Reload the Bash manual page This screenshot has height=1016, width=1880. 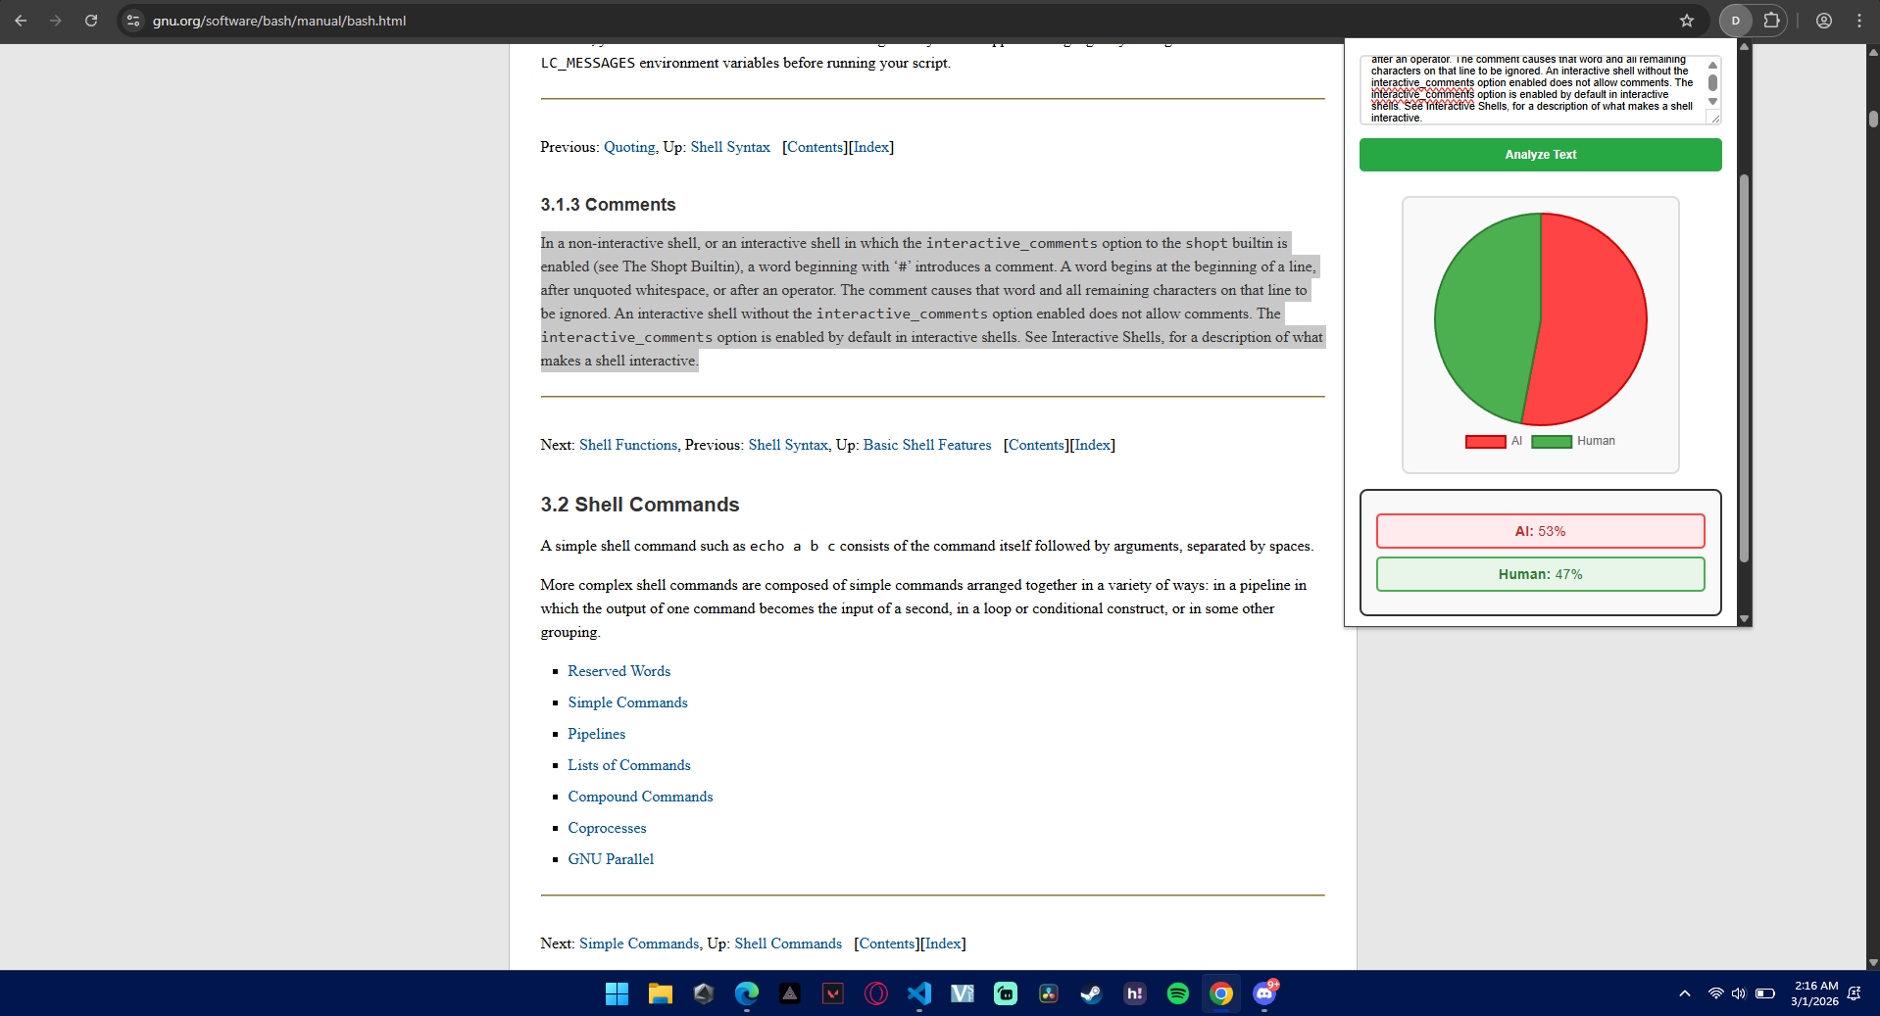click(x=91, y=21)
